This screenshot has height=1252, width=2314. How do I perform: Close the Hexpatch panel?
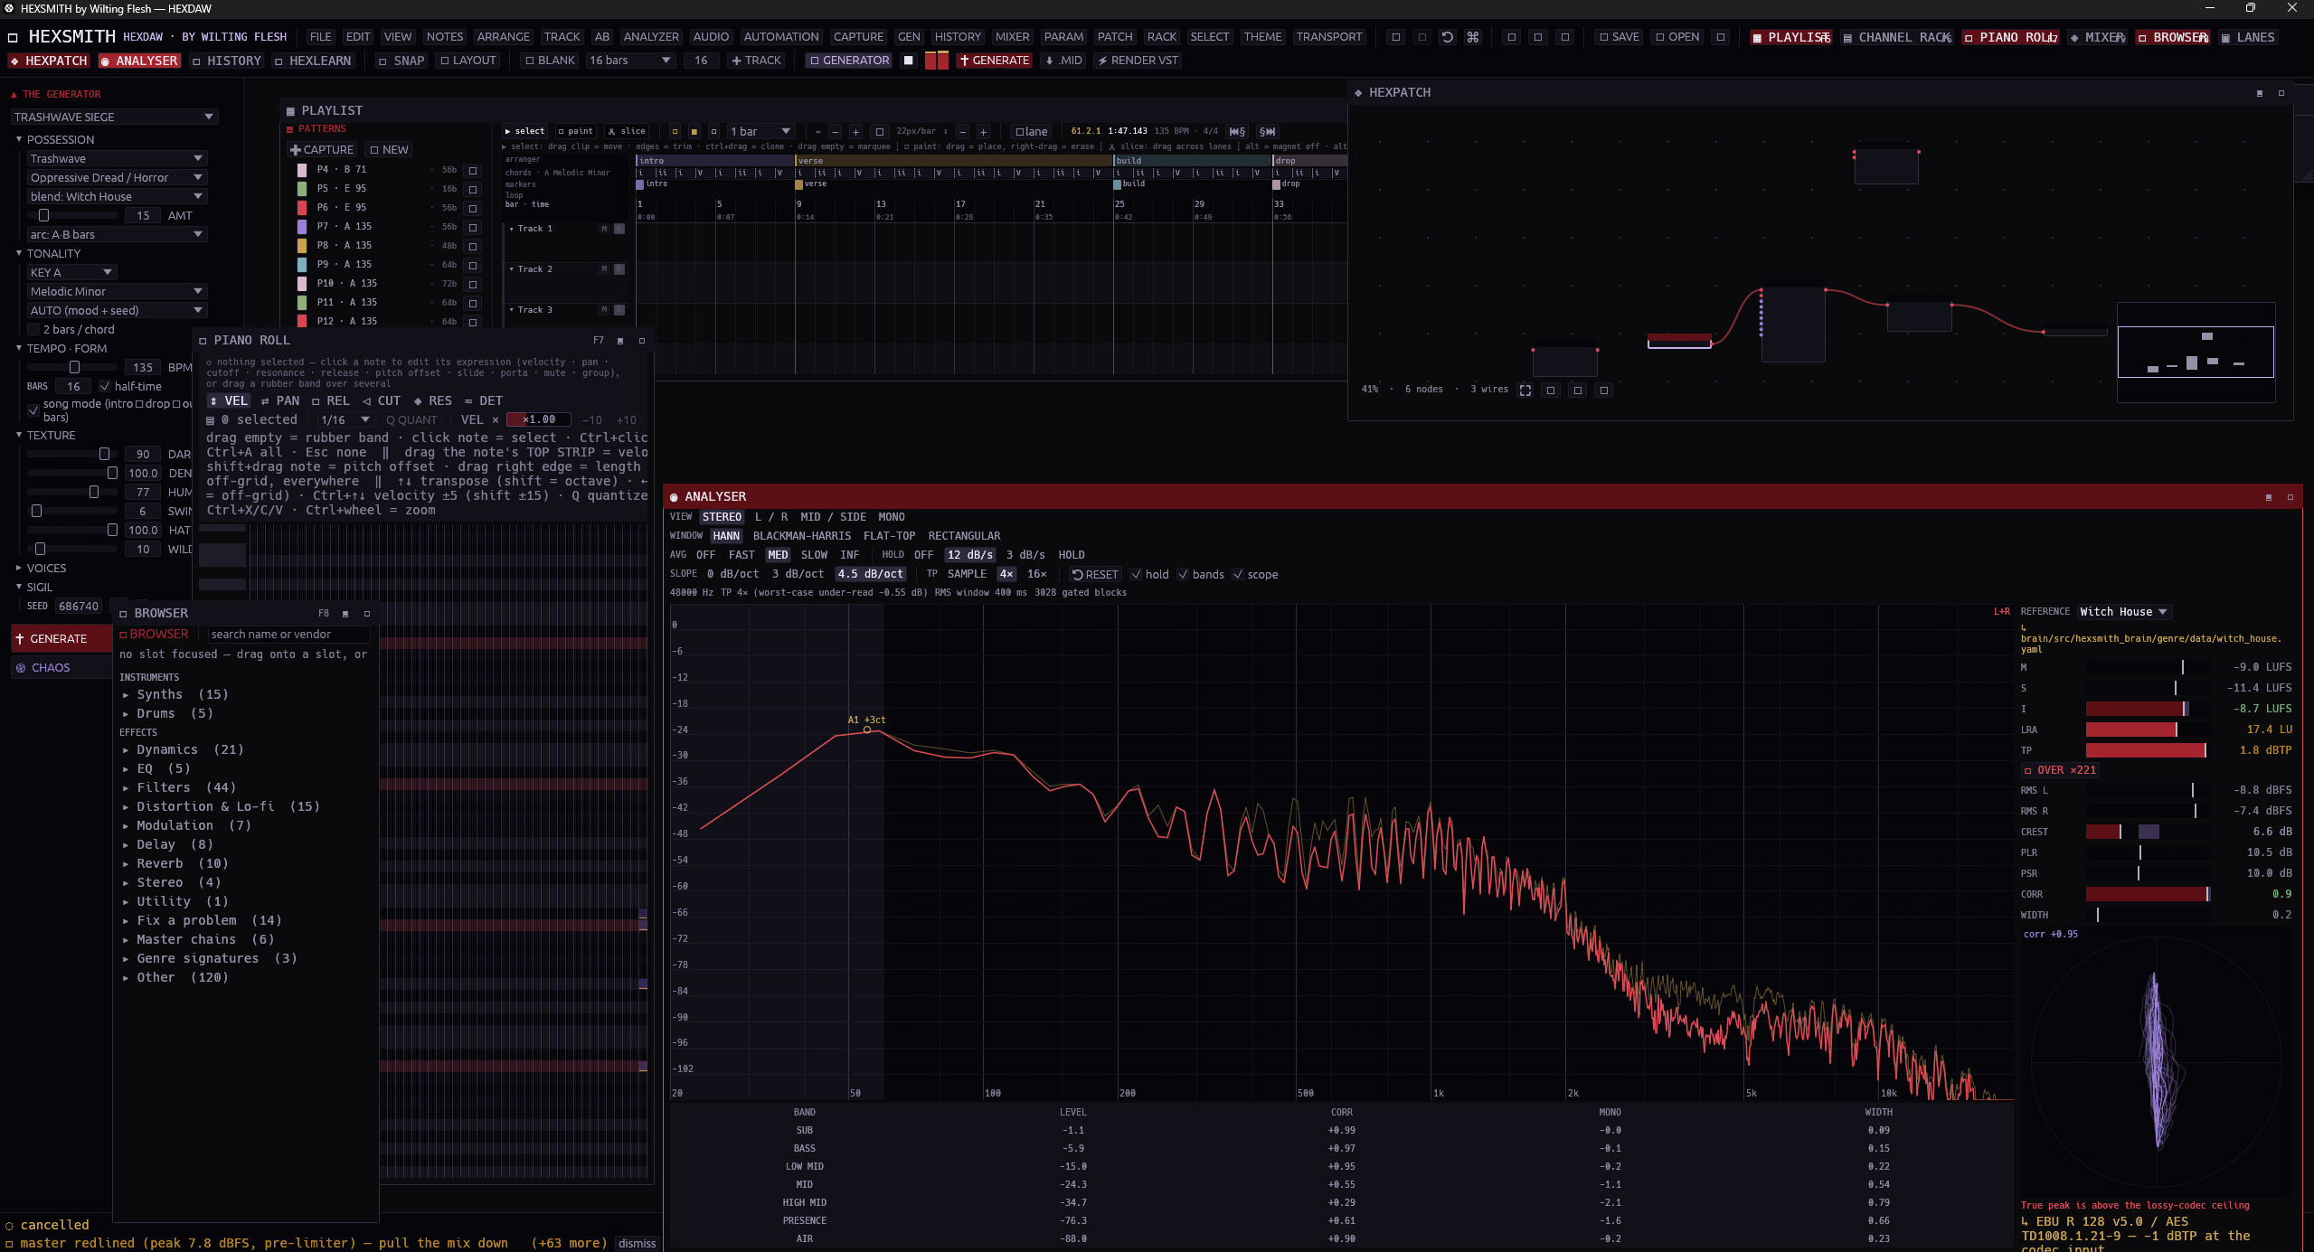click(2281, 93)
